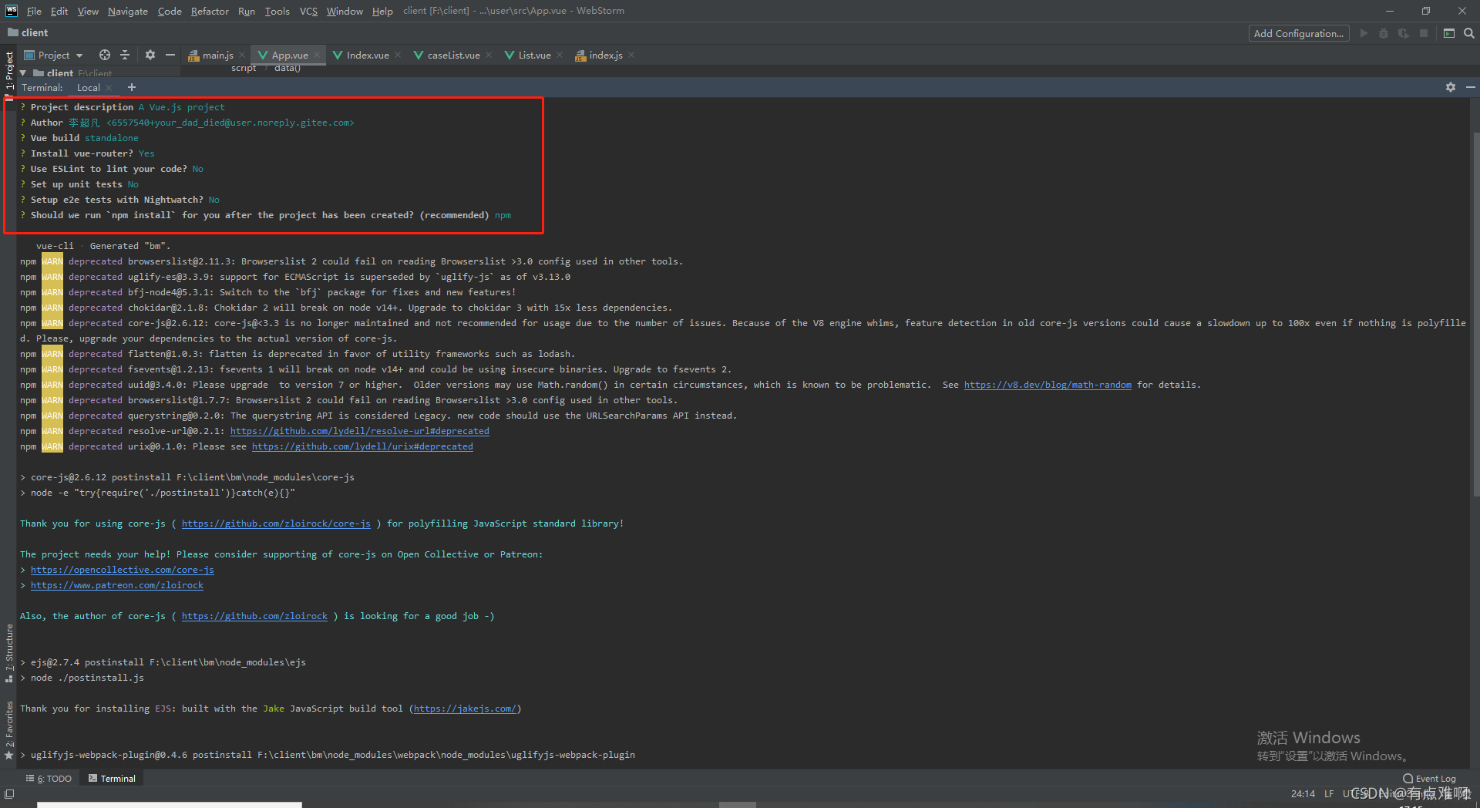Open the Project view dropdown

[54, 55]
